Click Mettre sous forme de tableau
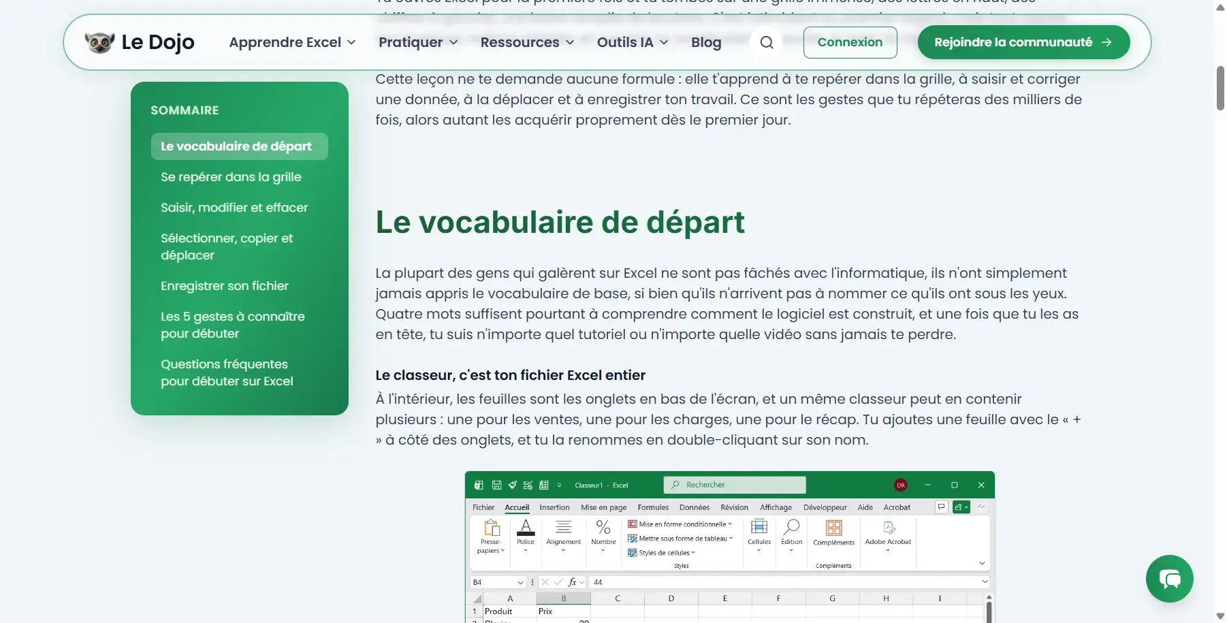This screenshot has height=623, width=1227. coord(680,539)
